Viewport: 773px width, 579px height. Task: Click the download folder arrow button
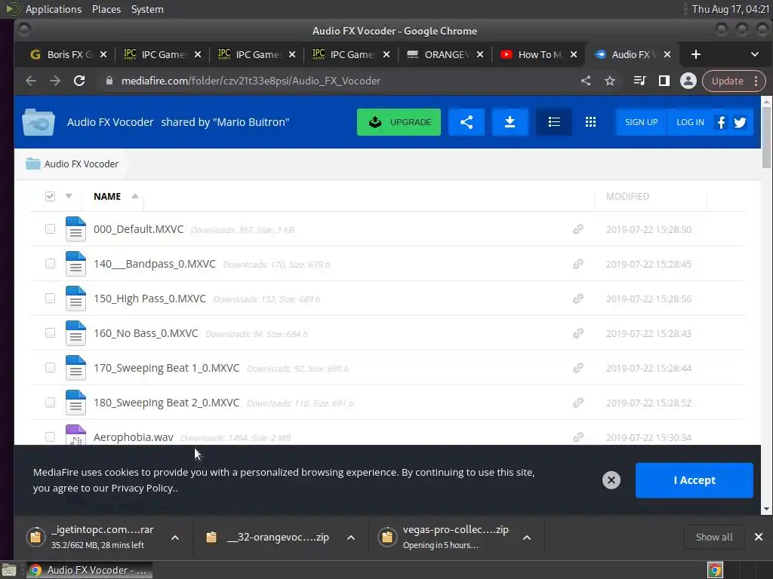pos(510,122)
